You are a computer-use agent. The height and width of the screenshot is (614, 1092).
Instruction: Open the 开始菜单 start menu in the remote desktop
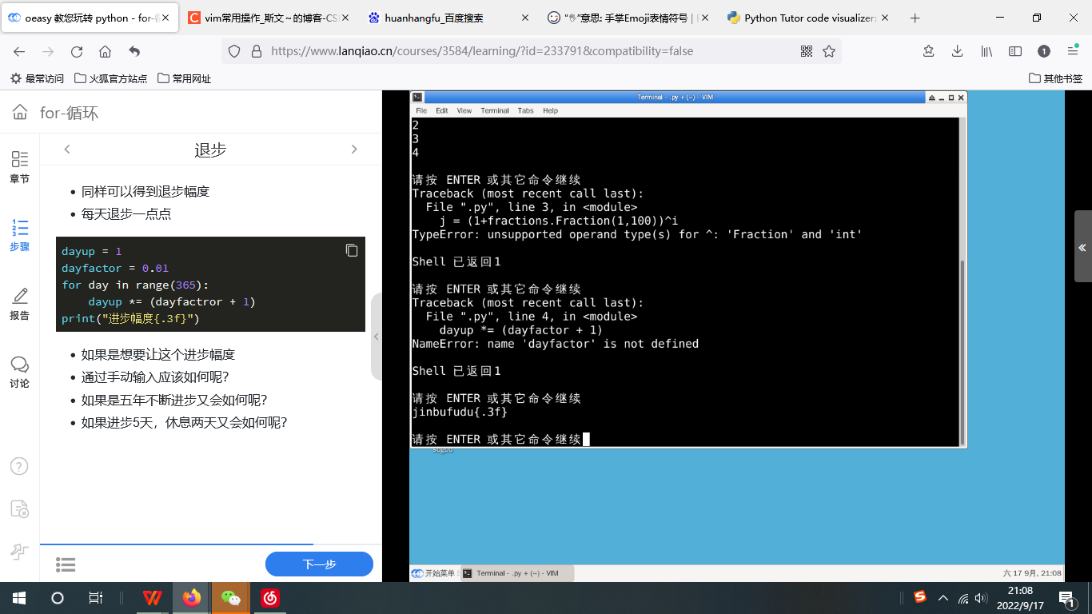coord(434,573)
